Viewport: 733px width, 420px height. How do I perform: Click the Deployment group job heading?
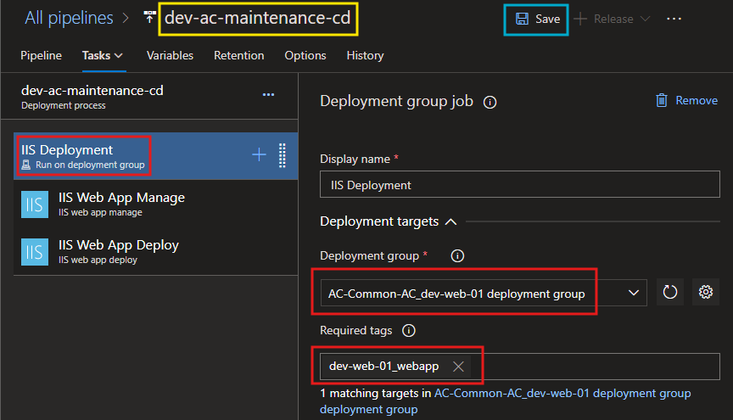point(396,101)
